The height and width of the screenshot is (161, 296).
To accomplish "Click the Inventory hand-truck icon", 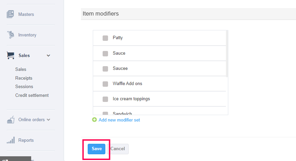I will pyautogui.click(x=10, y=35).
